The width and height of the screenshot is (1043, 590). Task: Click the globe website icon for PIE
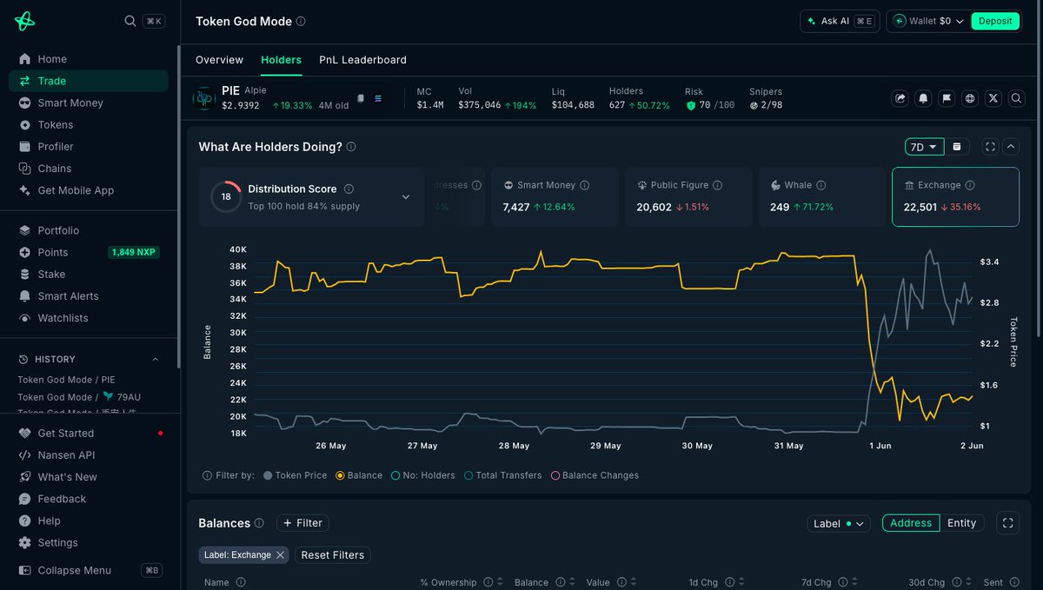coord(970,98)
